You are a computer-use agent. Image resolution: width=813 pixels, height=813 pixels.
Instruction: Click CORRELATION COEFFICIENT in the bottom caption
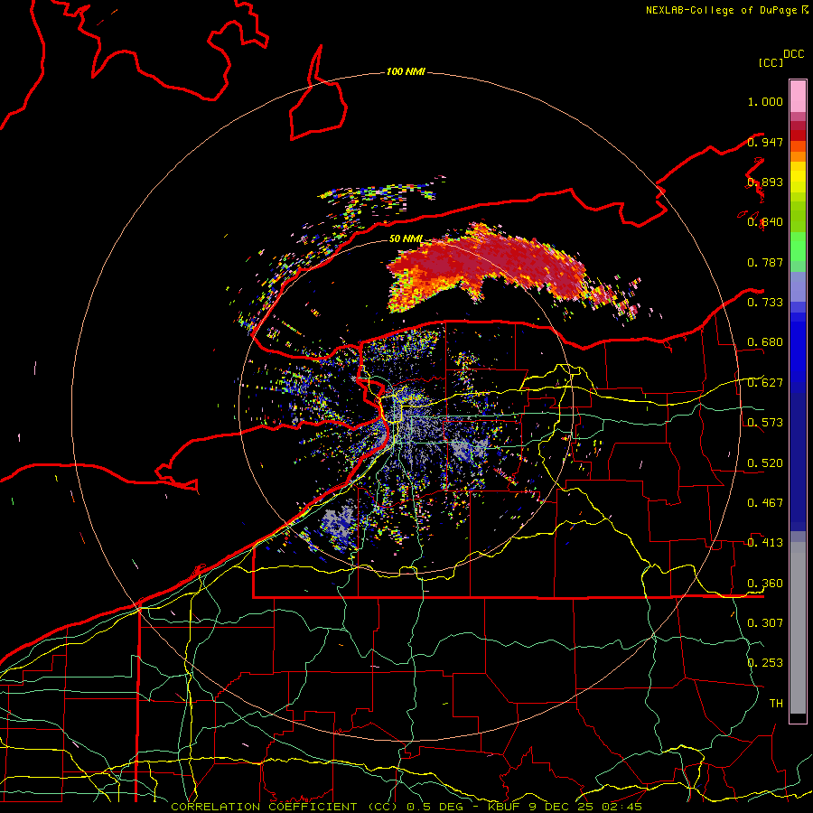tap(264, 807)
